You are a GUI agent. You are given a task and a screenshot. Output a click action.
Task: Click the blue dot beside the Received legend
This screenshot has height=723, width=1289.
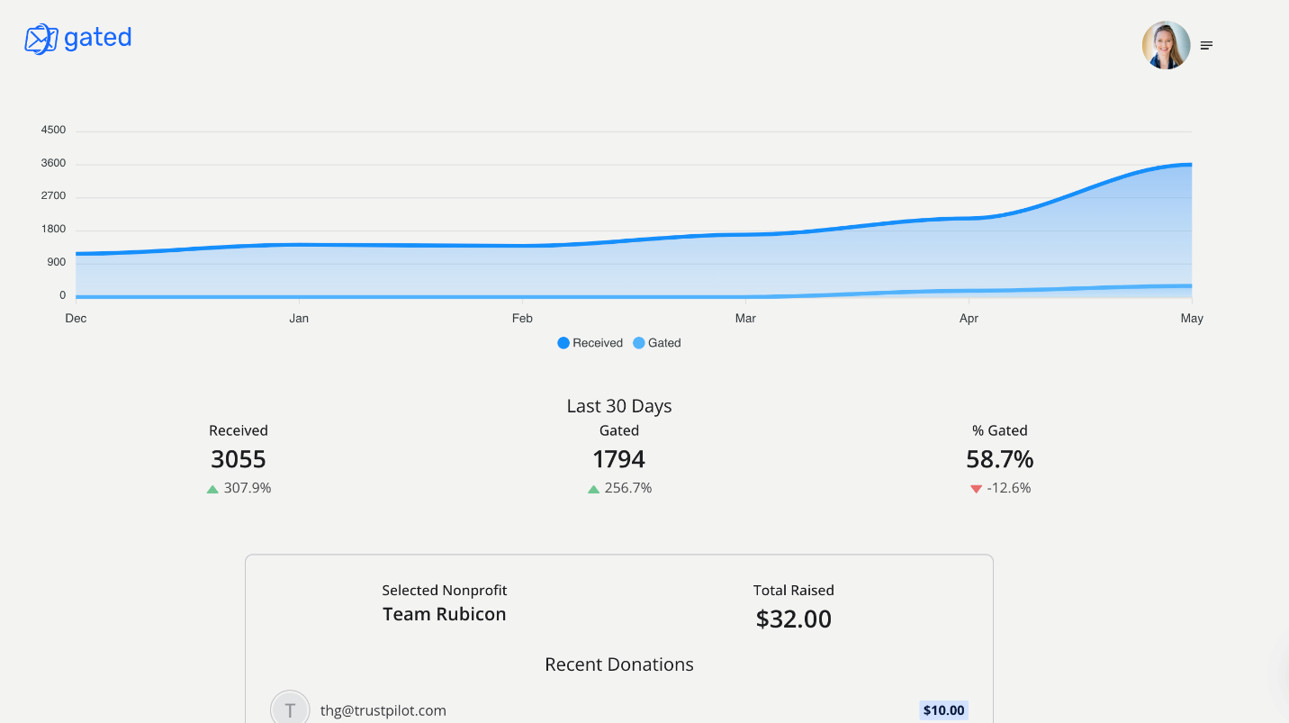click(x=563, y=342)
